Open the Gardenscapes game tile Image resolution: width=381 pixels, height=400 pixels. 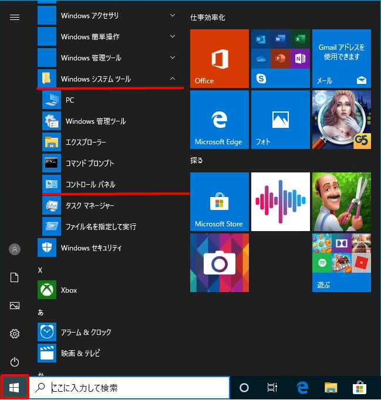pyautogui.click(x=342, y=202)
